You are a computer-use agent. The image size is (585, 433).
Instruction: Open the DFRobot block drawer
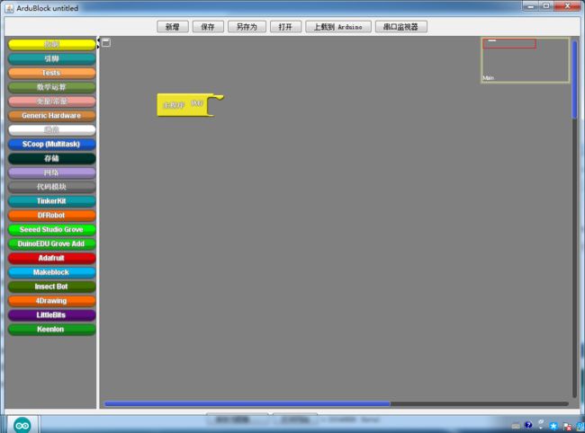[52, 216]
